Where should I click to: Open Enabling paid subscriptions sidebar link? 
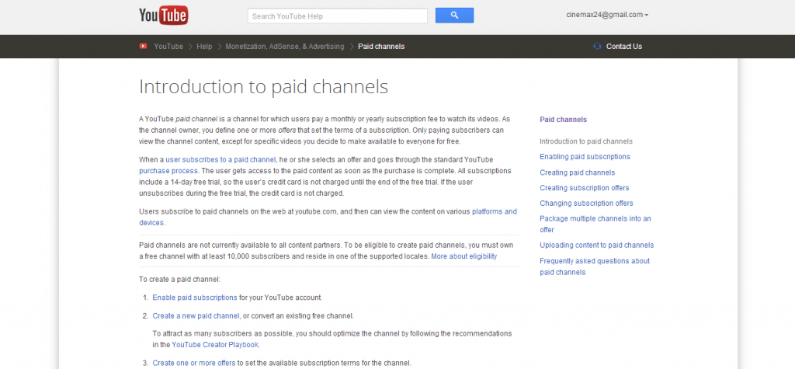tap(585, 157)
